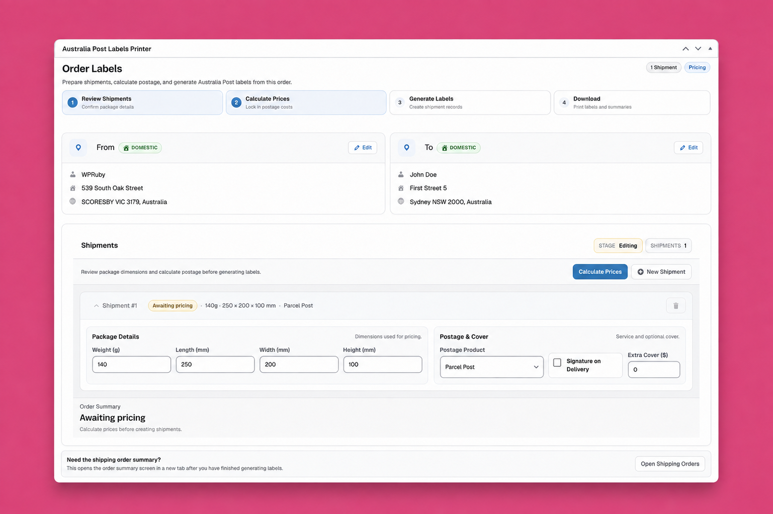Collapse the Australia Post Labels Printer panel triangle
Image resolution: width=773 pixels, height=514 pixels.
click(x=710, y=49)
